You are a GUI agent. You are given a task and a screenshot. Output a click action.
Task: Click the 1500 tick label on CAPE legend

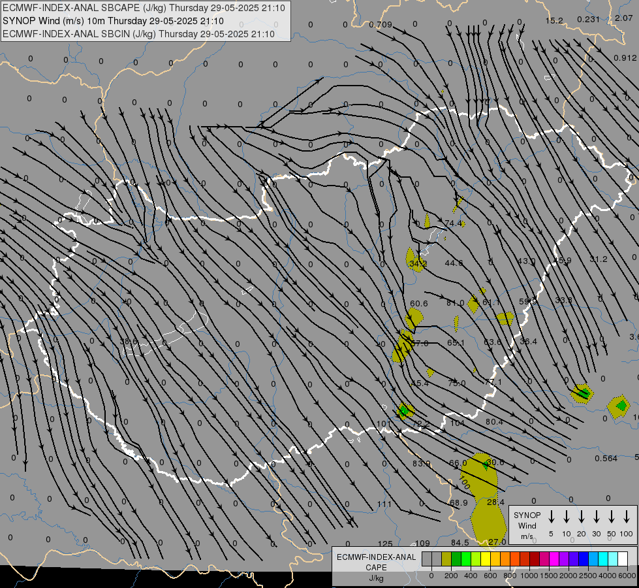click(549, 576)
